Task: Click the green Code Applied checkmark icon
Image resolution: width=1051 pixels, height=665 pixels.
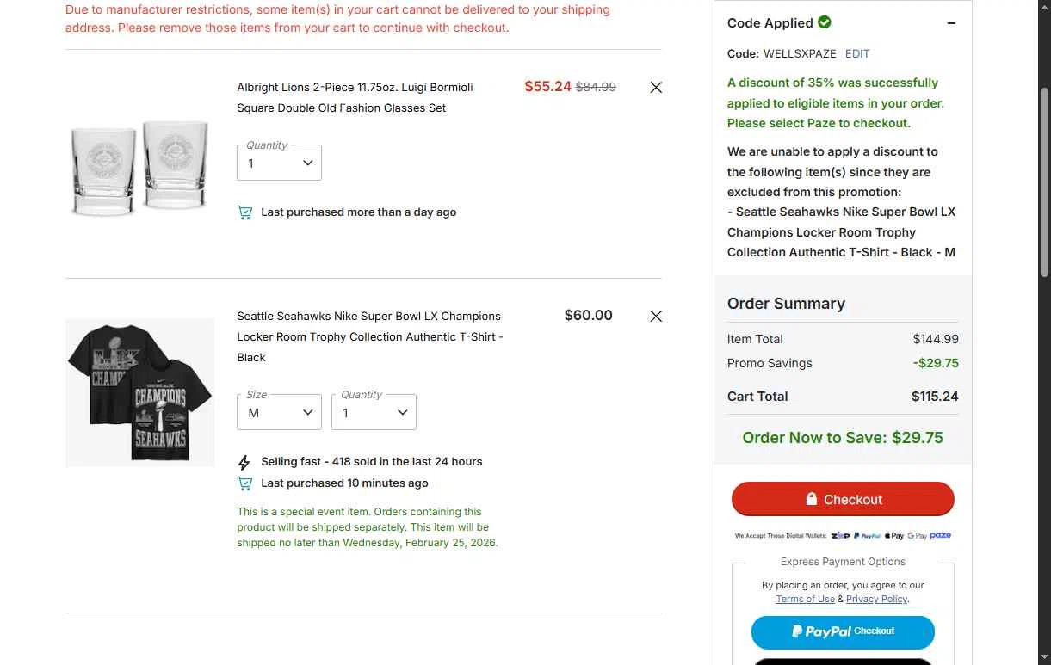Action: coord(825,22)
